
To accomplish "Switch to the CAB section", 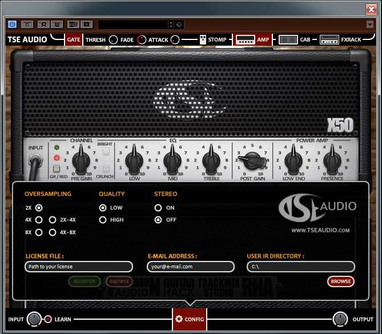I will (x=305, y=40).
